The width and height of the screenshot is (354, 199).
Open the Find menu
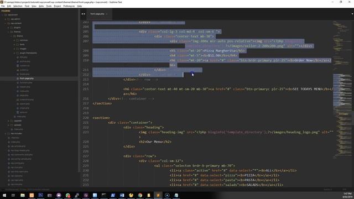[x=27, y=6]
